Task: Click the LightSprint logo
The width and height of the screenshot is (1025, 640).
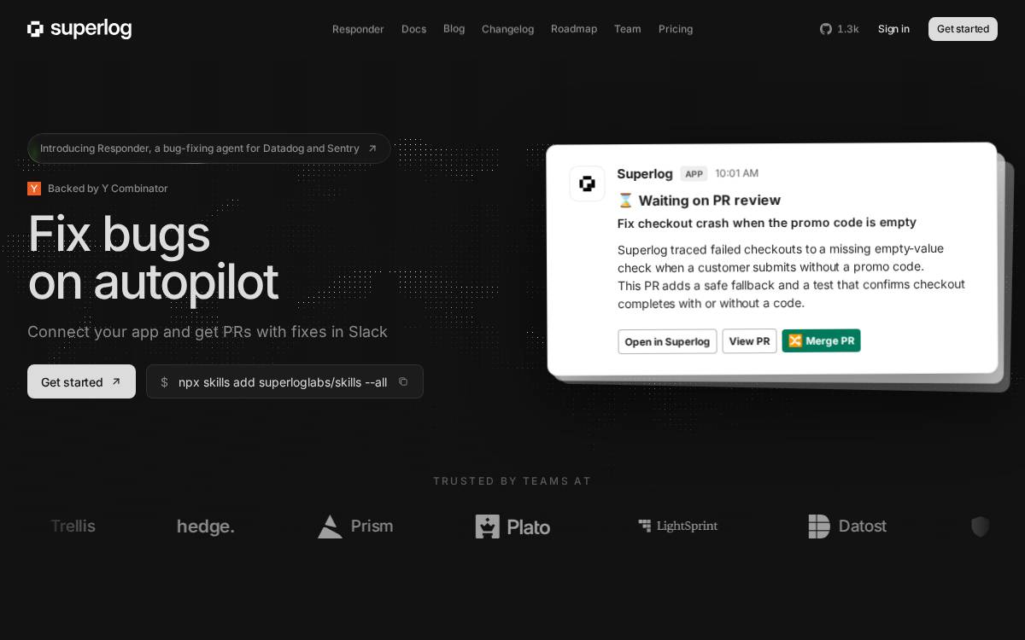Action: (678, 526)
